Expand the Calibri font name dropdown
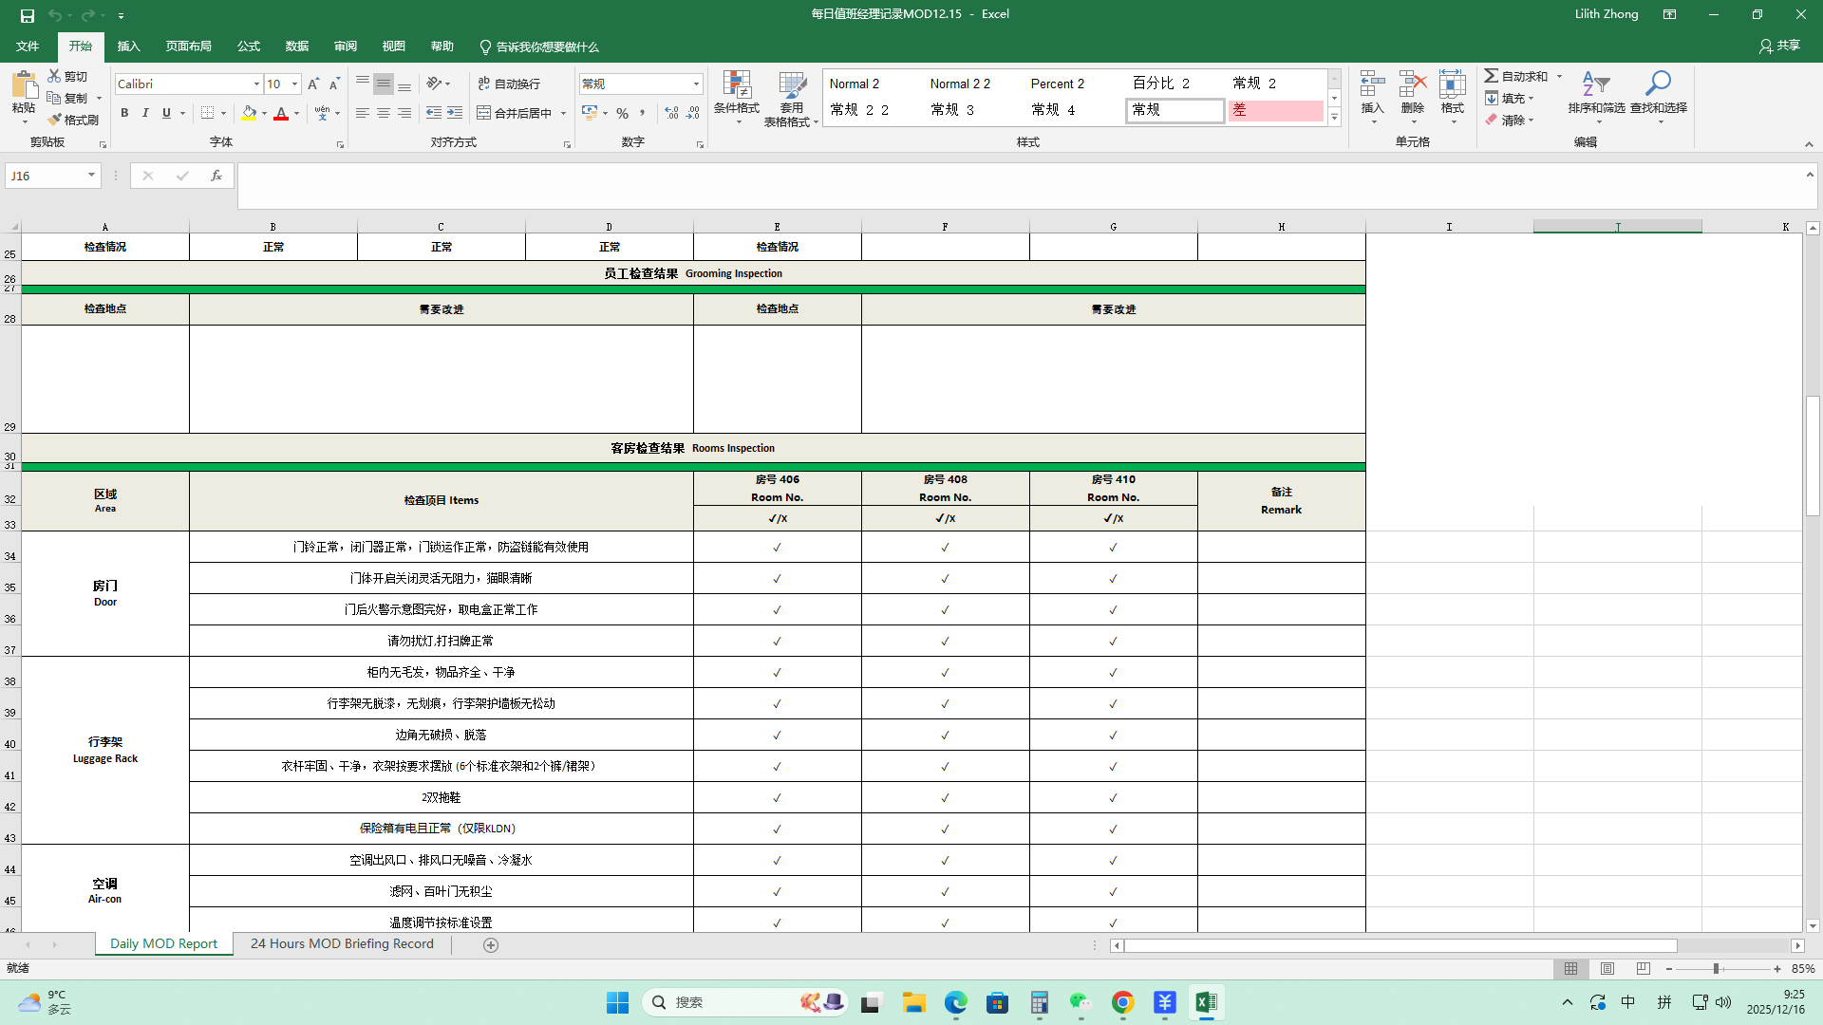Viewport: 1823px width, 1025px height. pos(256,84)
